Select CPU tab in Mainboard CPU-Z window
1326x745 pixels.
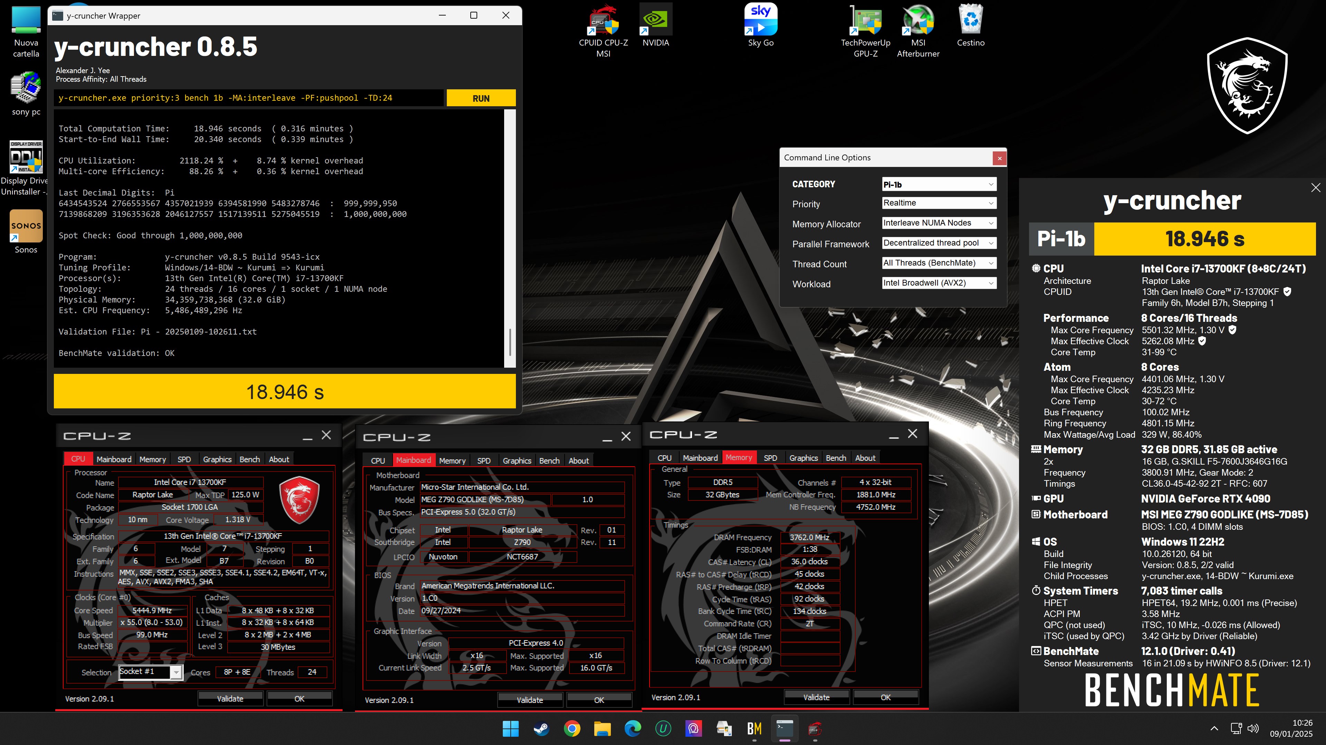click(378, 461)
